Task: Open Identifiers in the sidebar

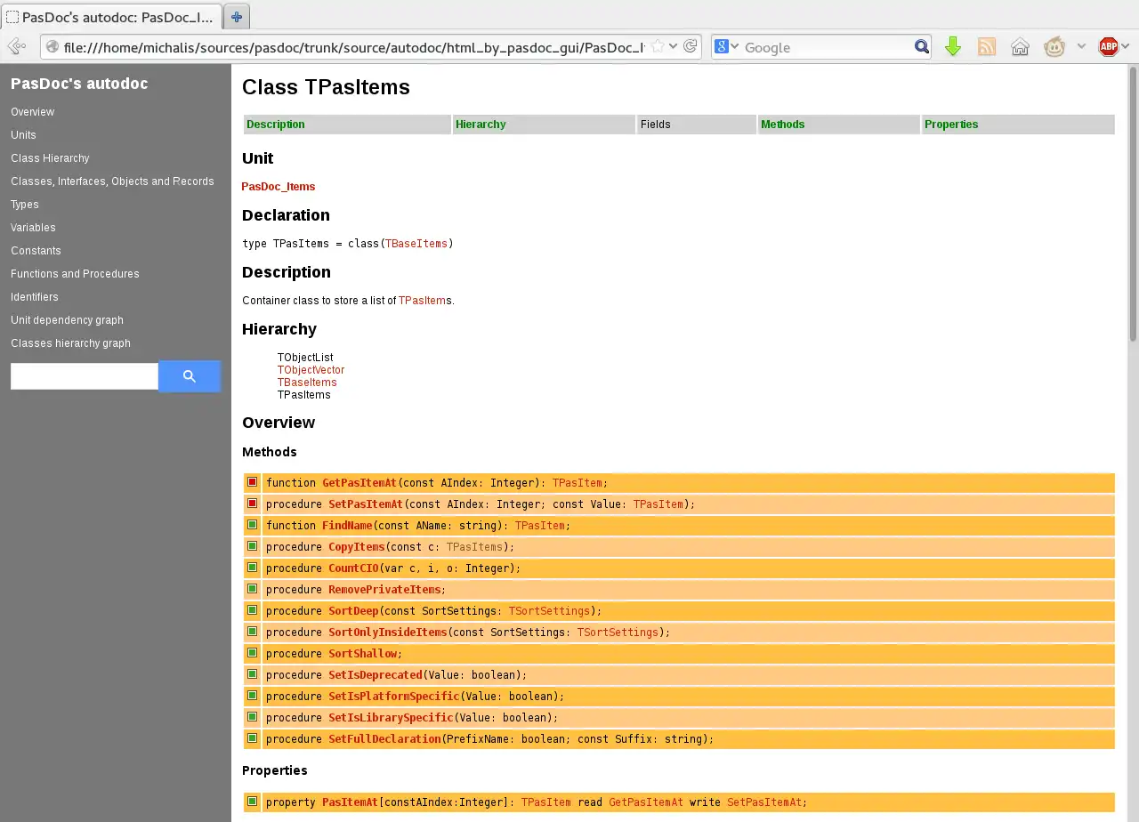Action: point(35,297)
